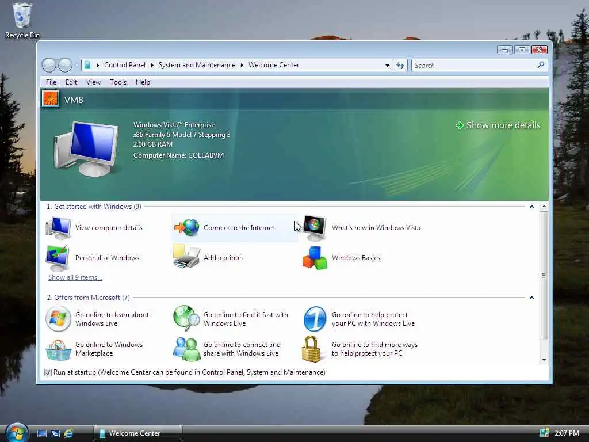
Task: Open What's new in Windows Vista icon
Action: click(x=315, y=228)
